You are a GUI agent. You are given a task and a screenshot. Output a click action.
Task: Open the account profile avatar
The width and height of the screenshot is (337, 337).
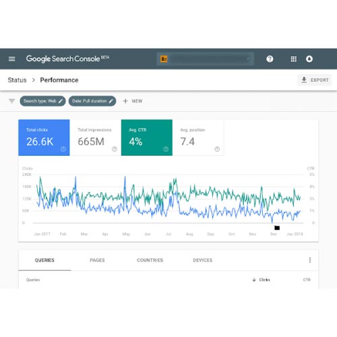tap(309, 59)
